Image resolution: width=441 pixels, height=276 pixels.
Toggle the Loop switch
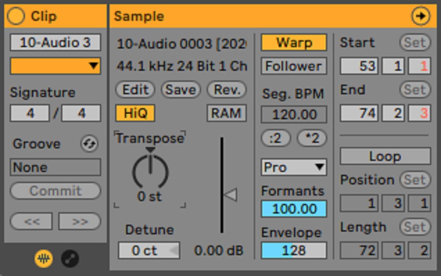coord(385,156)
